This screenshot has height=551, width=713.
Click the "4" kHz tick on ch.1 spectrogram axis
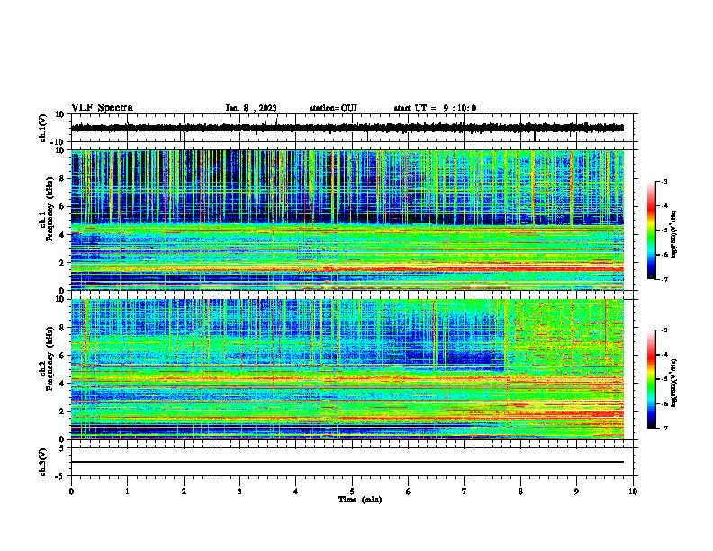click(x=63, y=235)
